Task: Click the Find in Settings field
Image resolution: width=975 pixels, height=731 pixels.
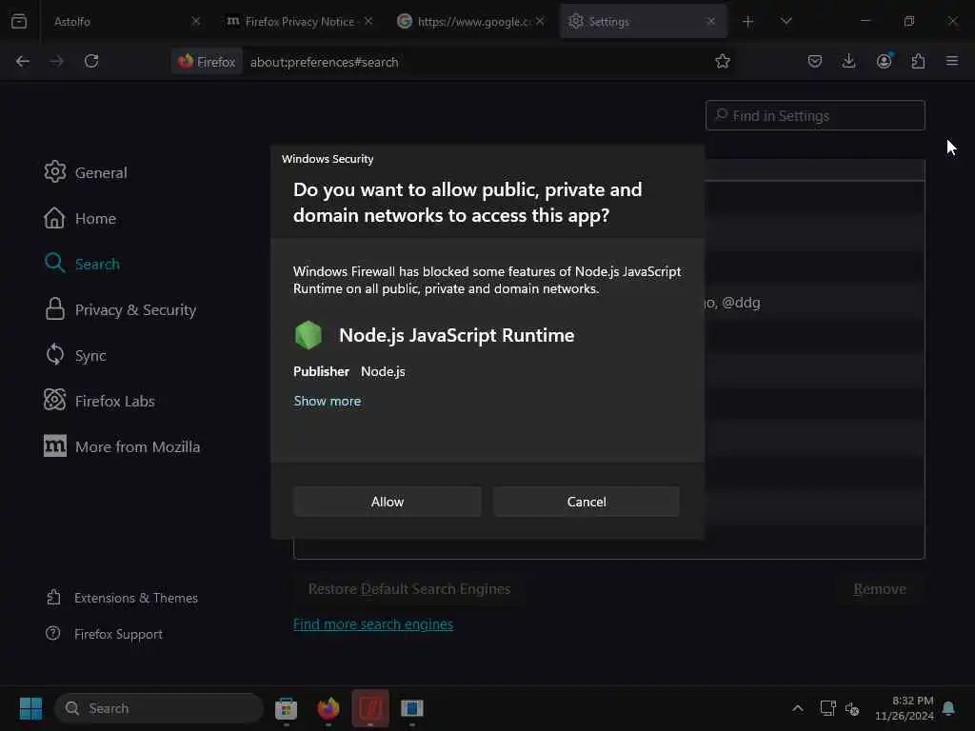Action: [x=815, y=115]
